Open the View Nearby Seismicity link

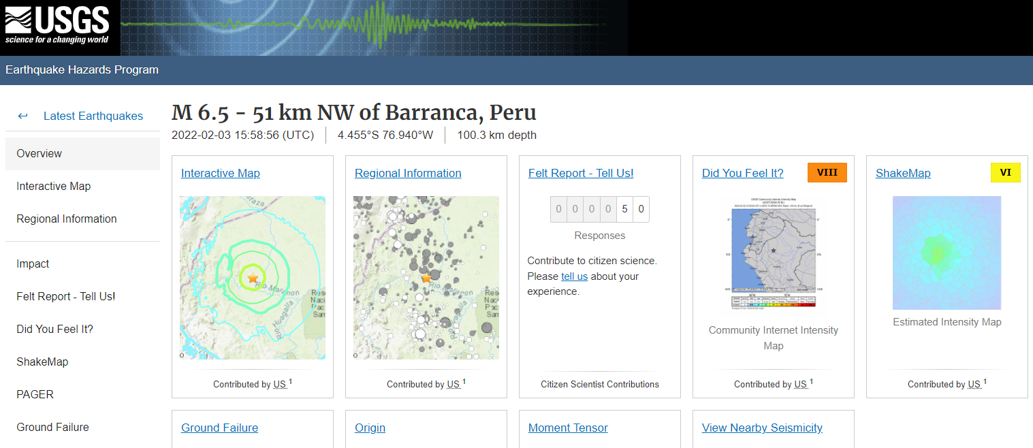pos(762,428)
